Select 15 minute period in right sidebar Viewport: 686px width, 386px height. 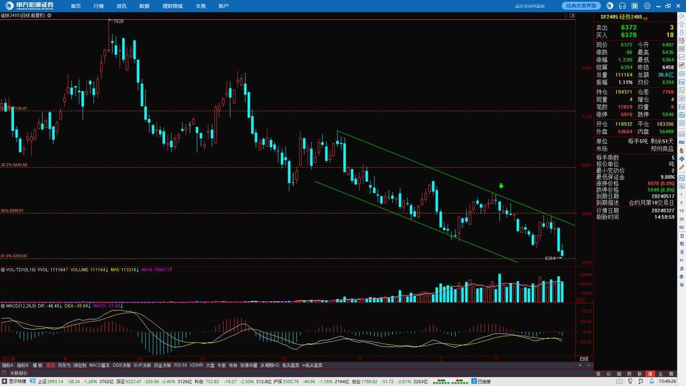pos(682,211)
